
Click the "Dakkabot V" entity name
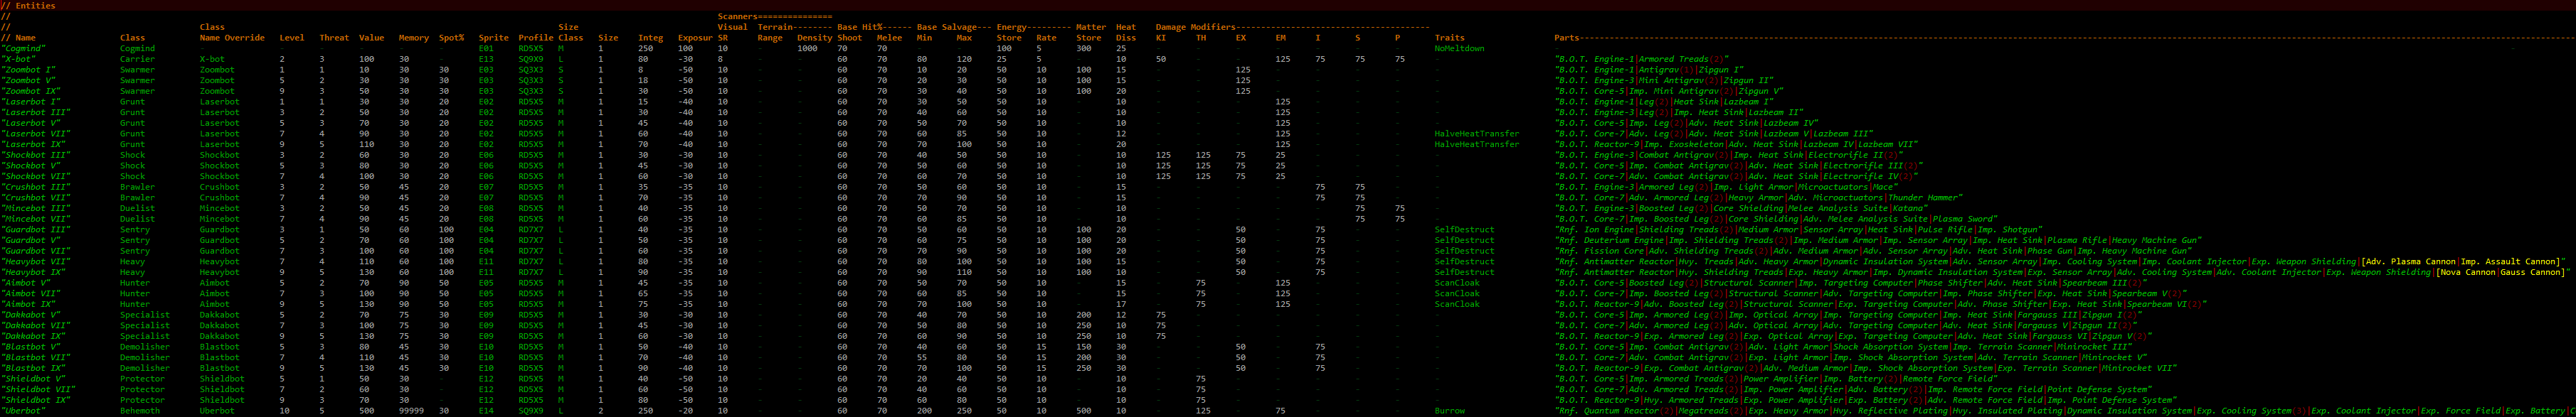click(31, 314)
